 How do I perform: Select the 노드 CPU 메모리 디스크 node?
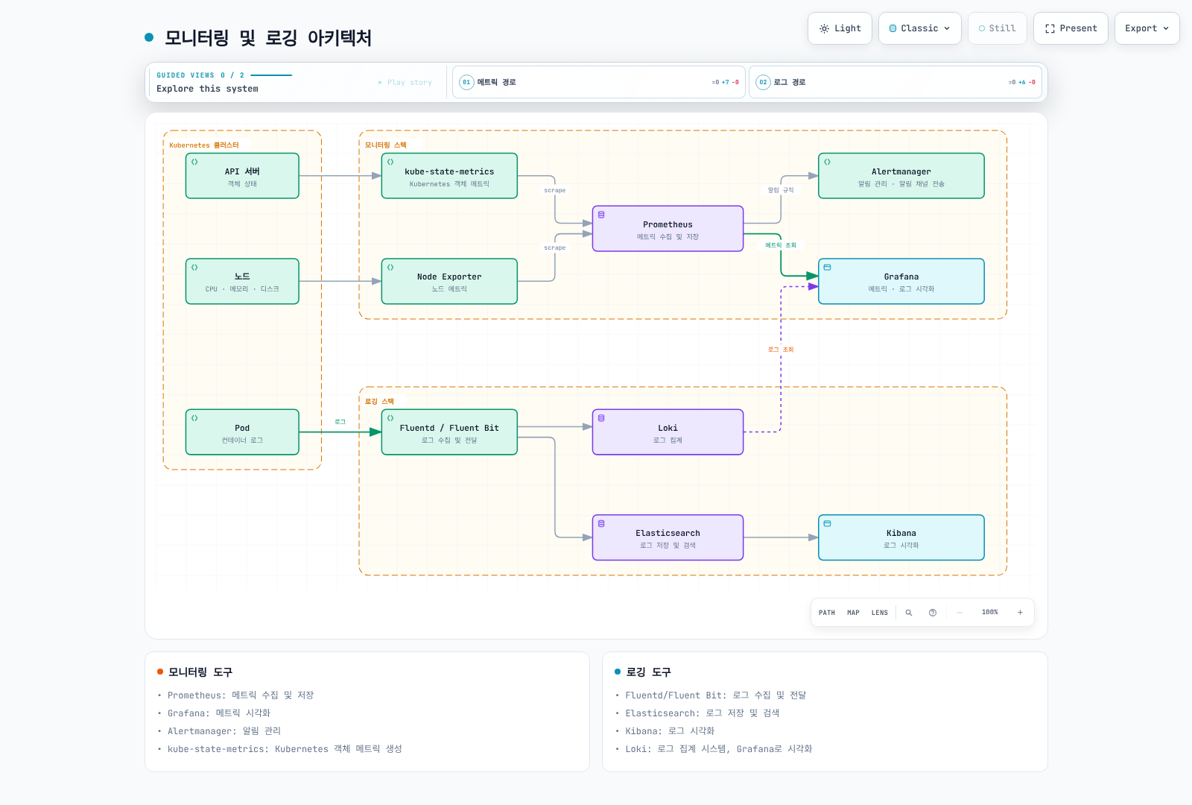(242, 282)
